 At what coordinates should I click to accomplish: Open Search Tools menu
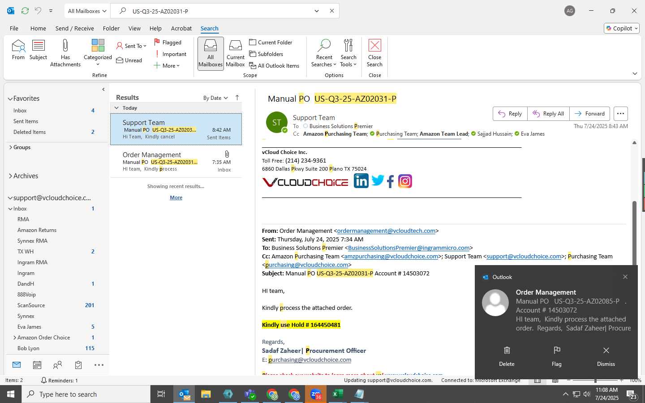click(x=348, y=53)
